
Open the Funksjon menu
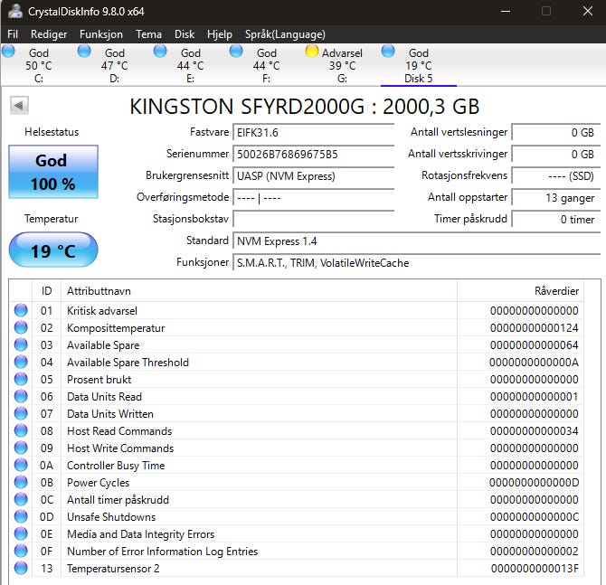coord(100,33)
